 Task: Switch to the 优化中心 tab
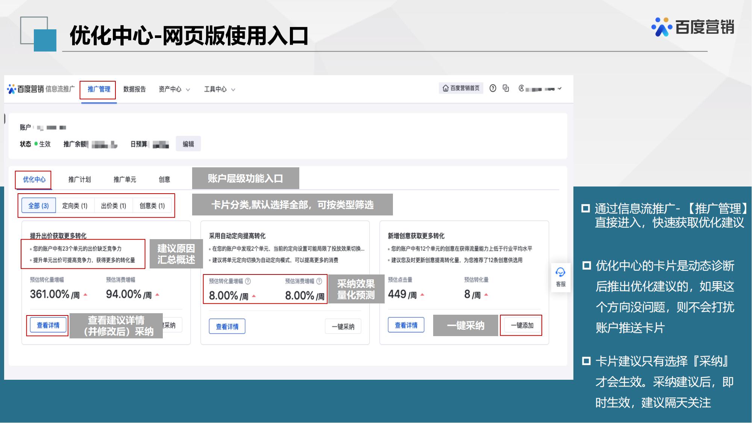[x=34, y=180]
